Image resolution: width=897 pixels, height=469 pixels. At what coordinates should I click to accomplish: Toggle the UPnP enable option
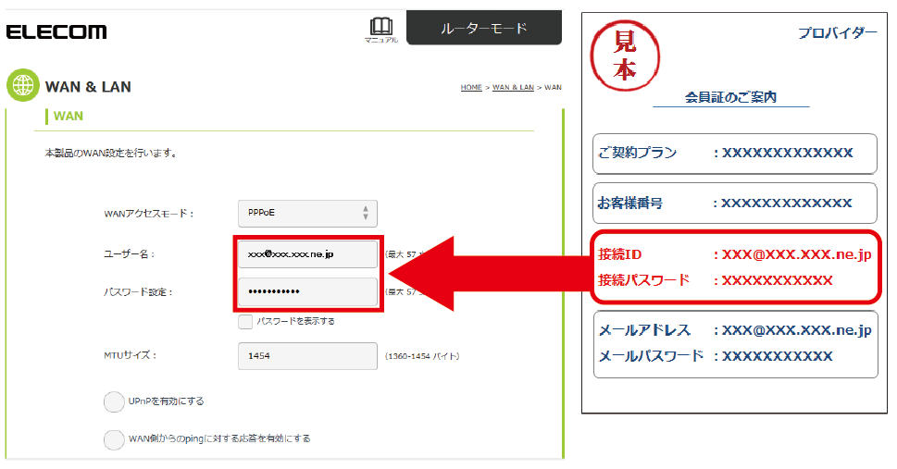coord(114,401)
